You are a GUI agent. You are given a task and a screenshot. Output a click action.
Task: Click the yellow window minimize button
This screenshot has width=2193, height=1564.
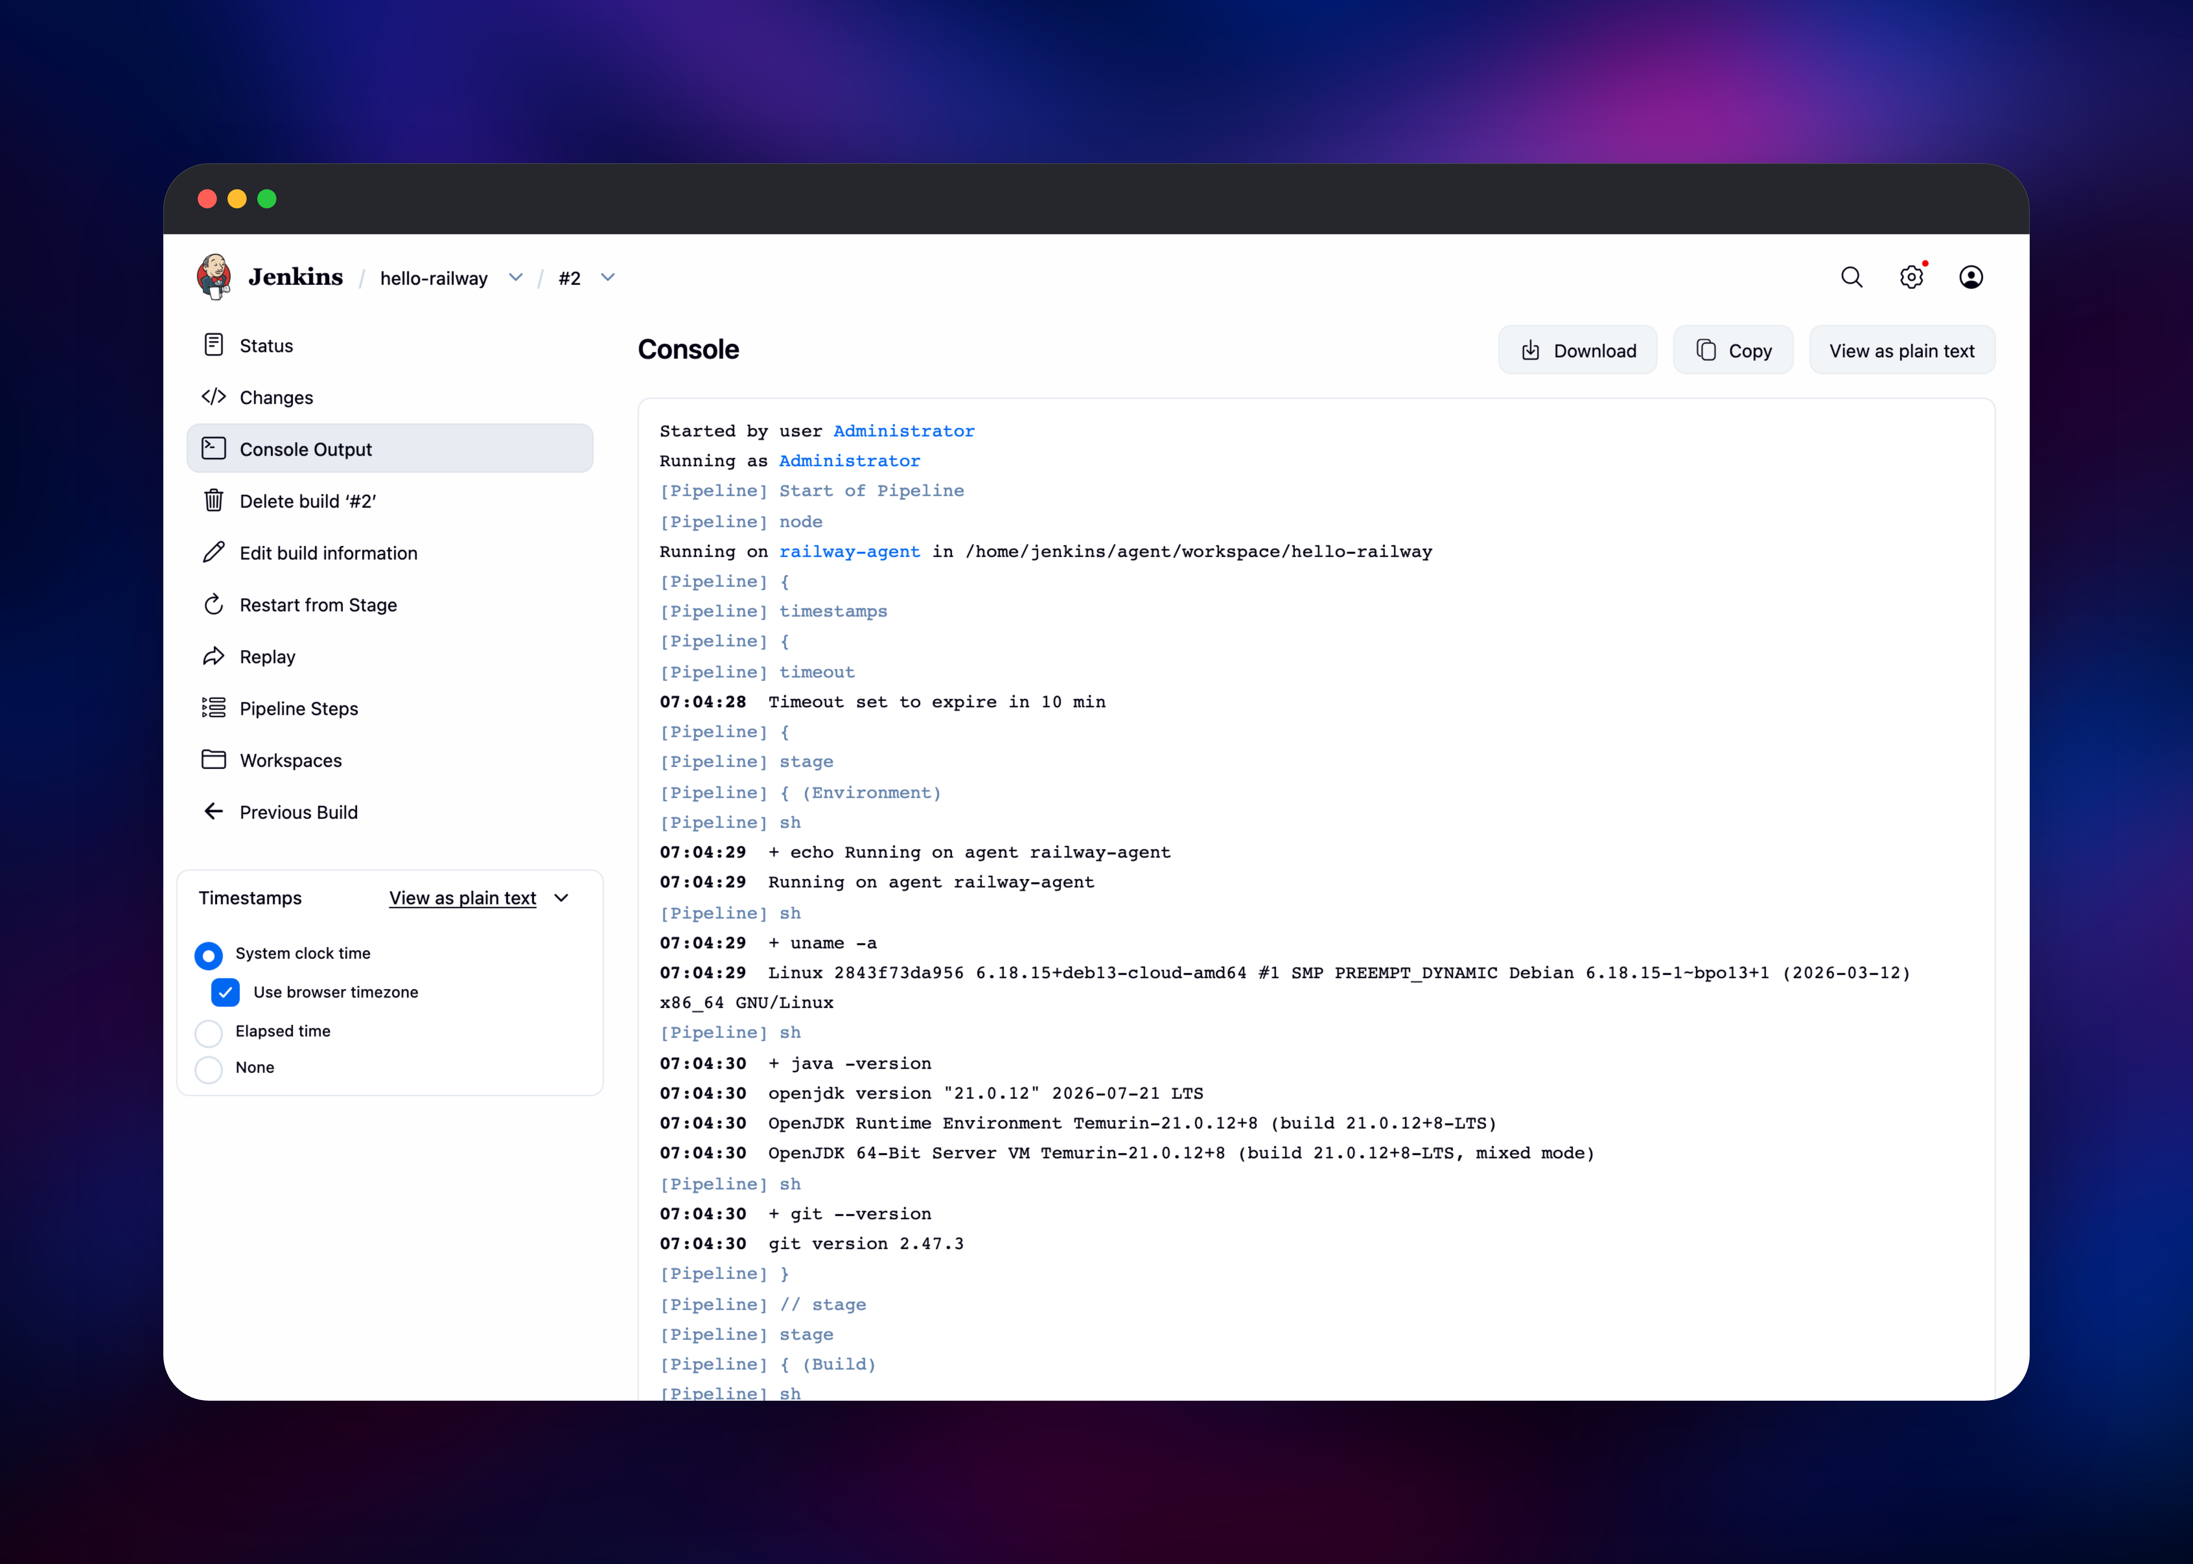coord(237,198)
